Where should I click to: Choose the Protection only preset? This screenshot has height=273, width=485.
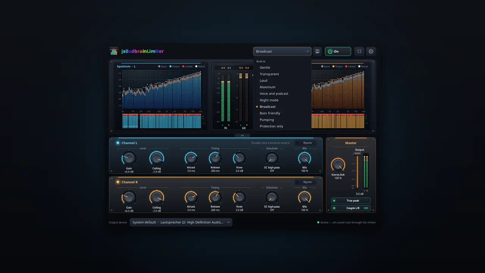coord(282,126)
